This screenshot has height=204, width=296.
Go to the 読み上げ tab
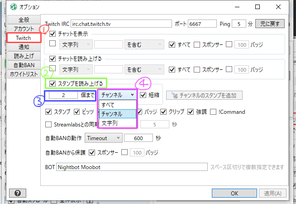24,56
